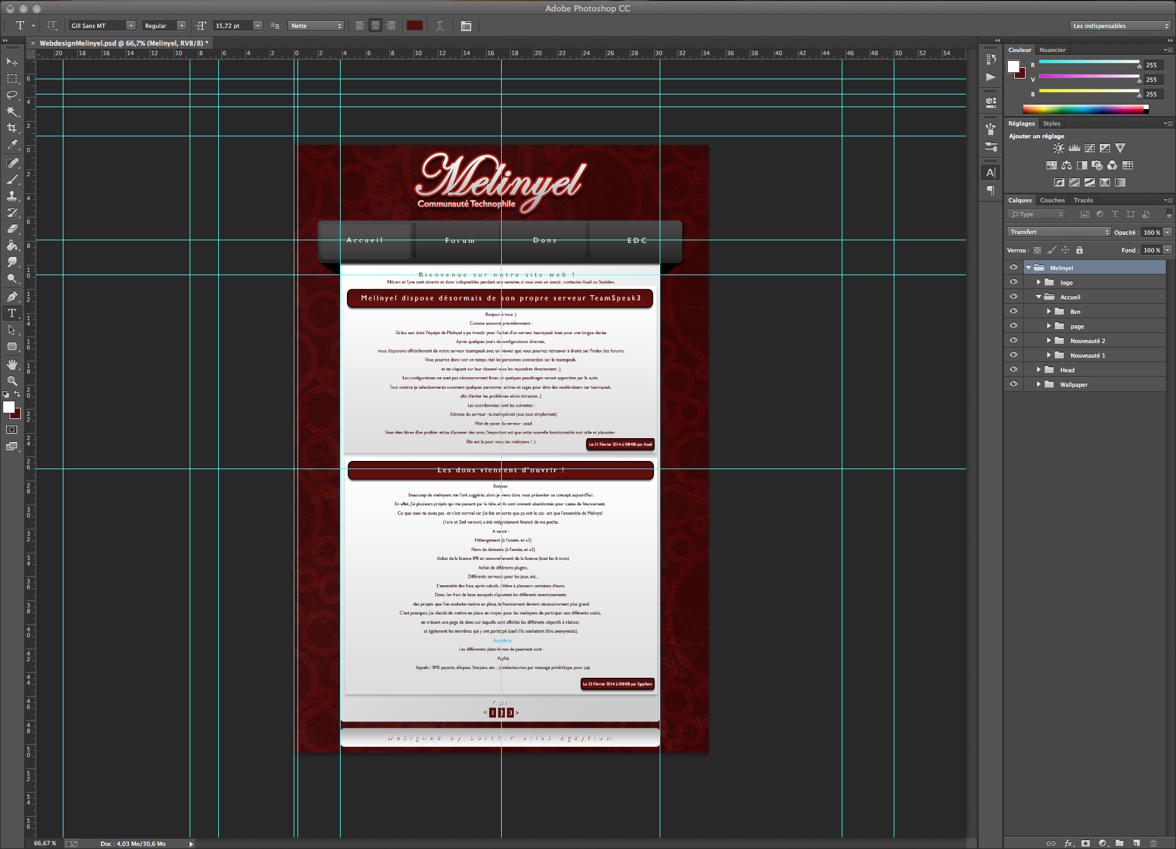Select the Move tool
The image size is (1176, 849).
(x=12, y=62)
